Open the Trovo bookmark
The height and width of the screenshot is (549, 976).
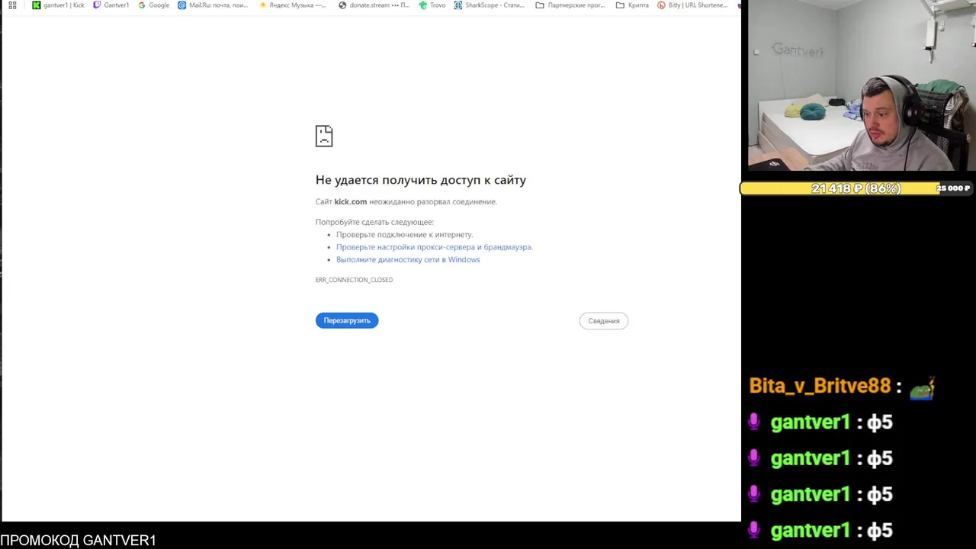[x=432, y=5]
